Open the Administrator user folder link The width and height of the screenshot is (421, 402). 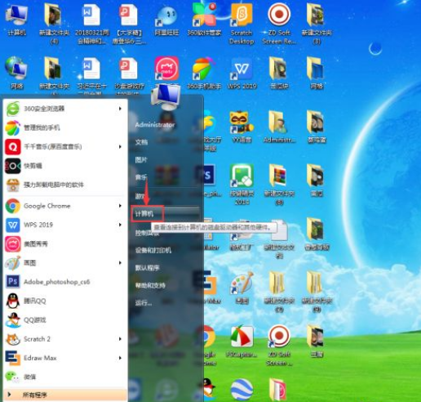pos(155,125)
